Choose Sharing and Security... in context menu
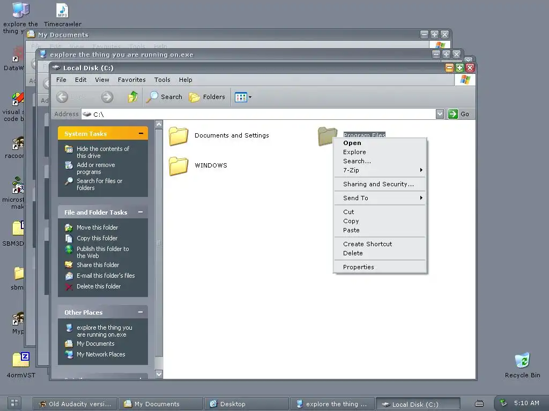 coord(380,184)
